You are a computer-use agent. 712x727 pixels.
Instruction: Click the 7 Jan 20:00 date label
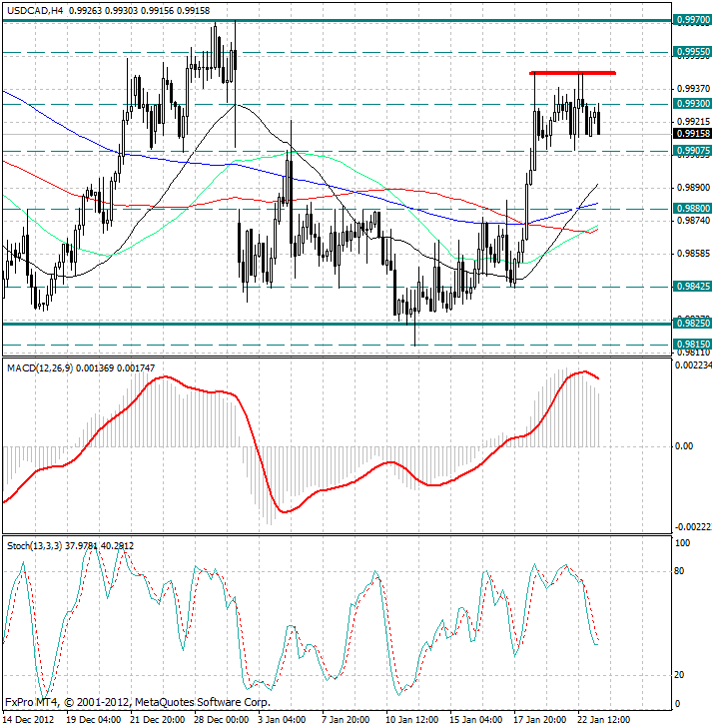tap(346, 720)
